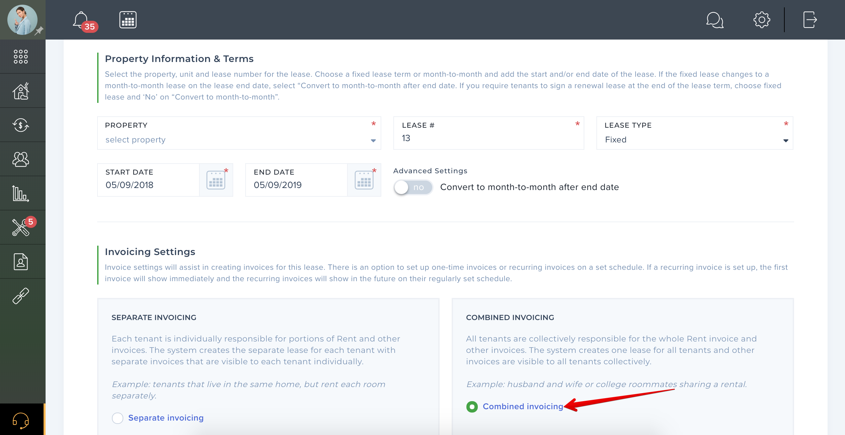The width and height of the screenshot is (845, 435).
Task: Click the logout icon in top bar
Action: point(810,20)
